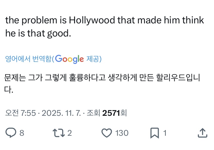The image size is (214, 150).
Task: Open the tweet timestamp "오전 7:55"
Action: click(21, 113)
